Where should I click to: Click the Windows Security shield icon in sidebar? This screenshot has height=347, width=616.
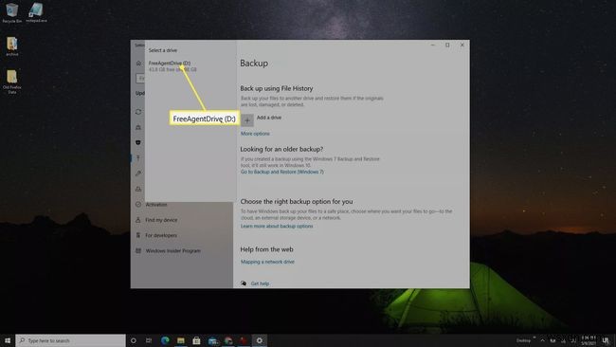point(138,142)
